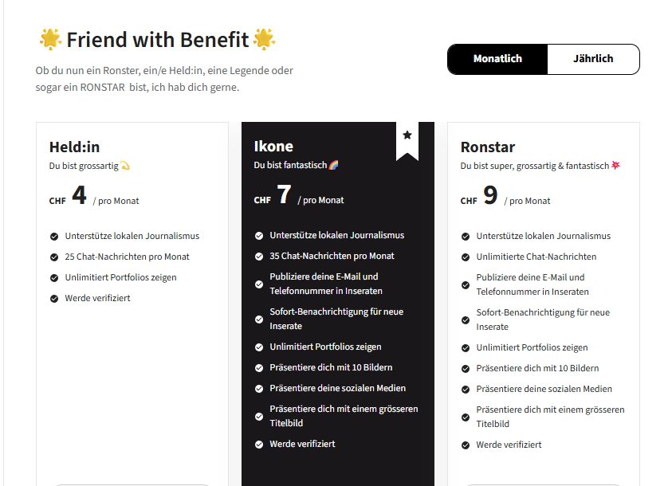This screenshot has height=486, width=672.
Task: Click the CHF 4 price on Held:in
Action: (79, 195)
